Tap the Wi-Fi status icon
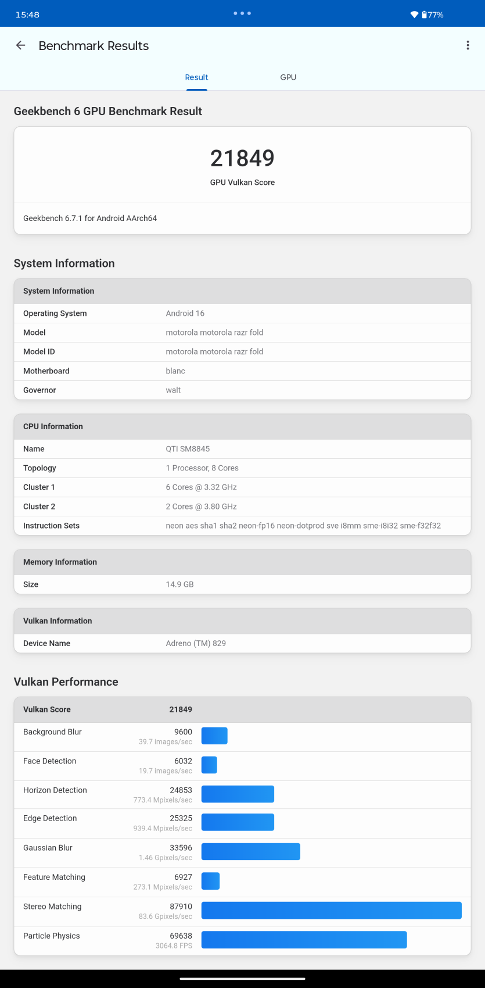The height and width of the screenshot is (988, 485). click(414, 15)
